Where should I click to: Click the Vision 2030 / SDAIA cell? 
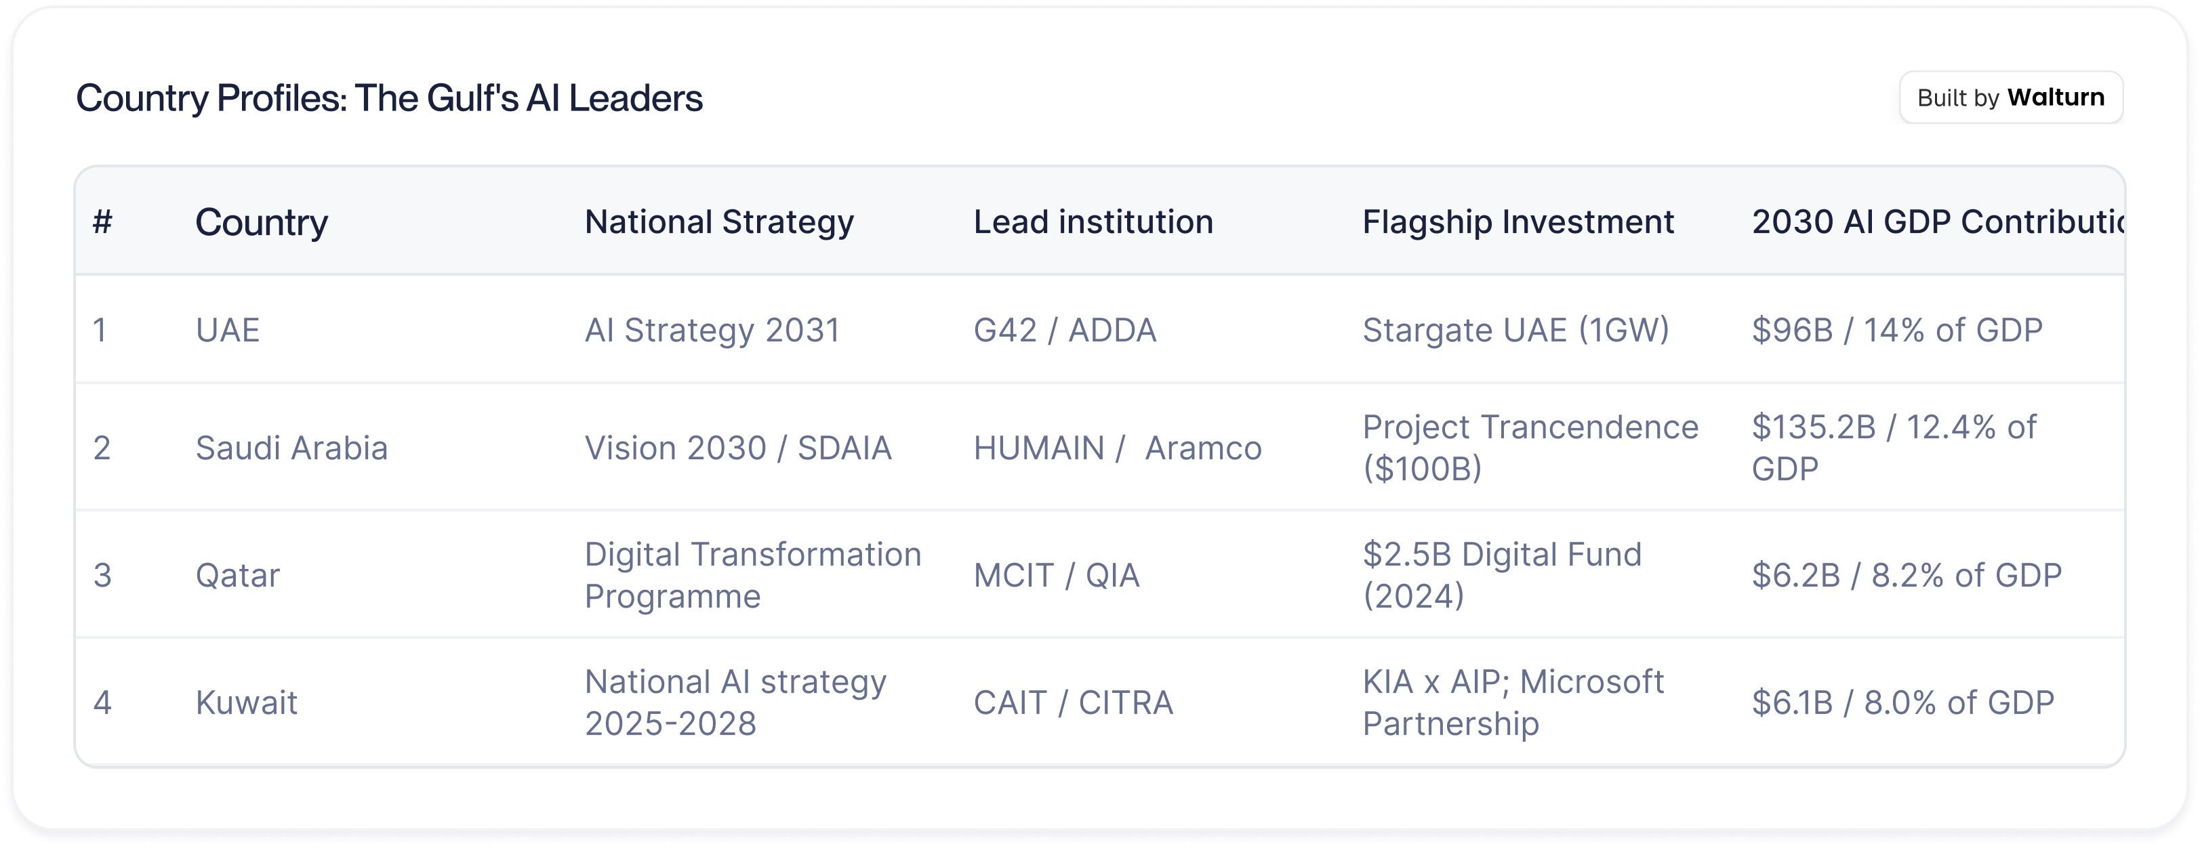738,448
